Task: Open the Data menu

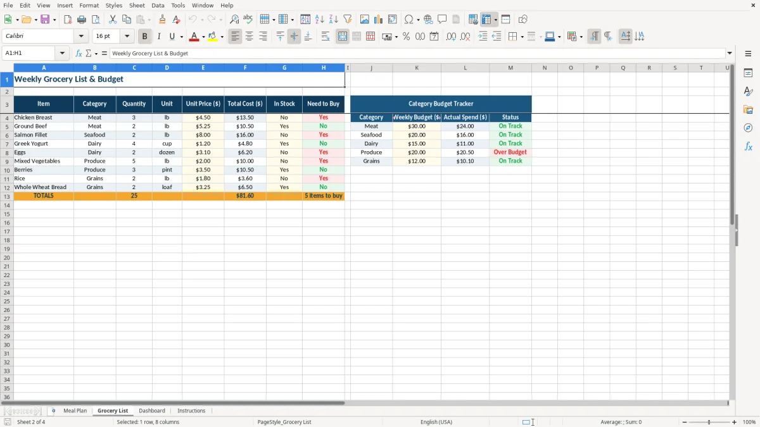Action: pyautogui.click(x=158, y=5)
